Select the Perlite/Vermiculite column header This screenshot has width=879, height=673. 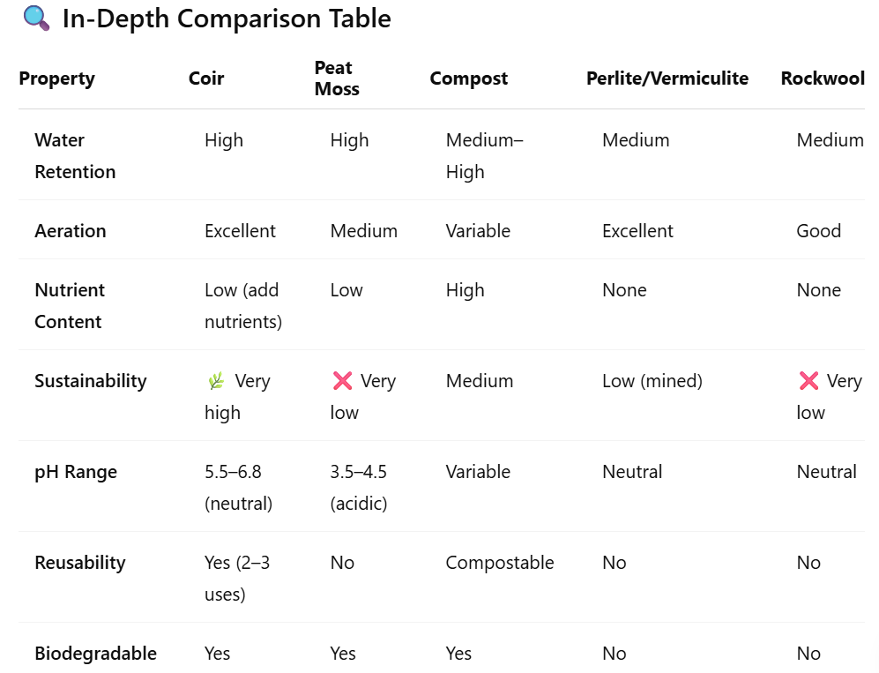point(667,79)
